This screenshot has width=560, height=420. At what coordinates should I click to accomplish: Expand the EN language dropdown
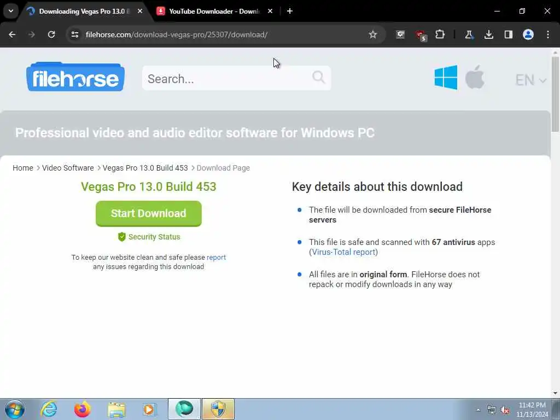pos(530,80)
